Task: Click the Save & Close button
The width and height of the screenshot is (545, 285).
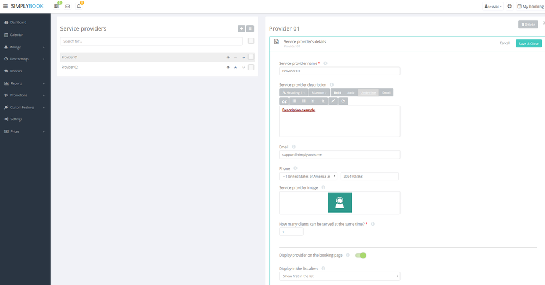Action: pos(529,43)
